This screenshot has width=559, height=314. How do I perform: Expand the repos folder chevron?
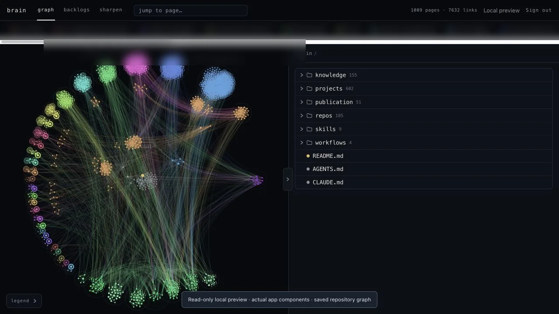(x=301, y=116)
